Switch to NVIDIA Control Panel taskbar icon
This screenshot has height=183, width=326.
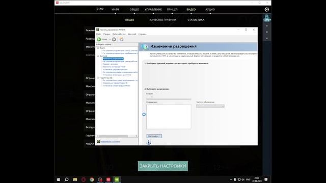coord(117,179)
